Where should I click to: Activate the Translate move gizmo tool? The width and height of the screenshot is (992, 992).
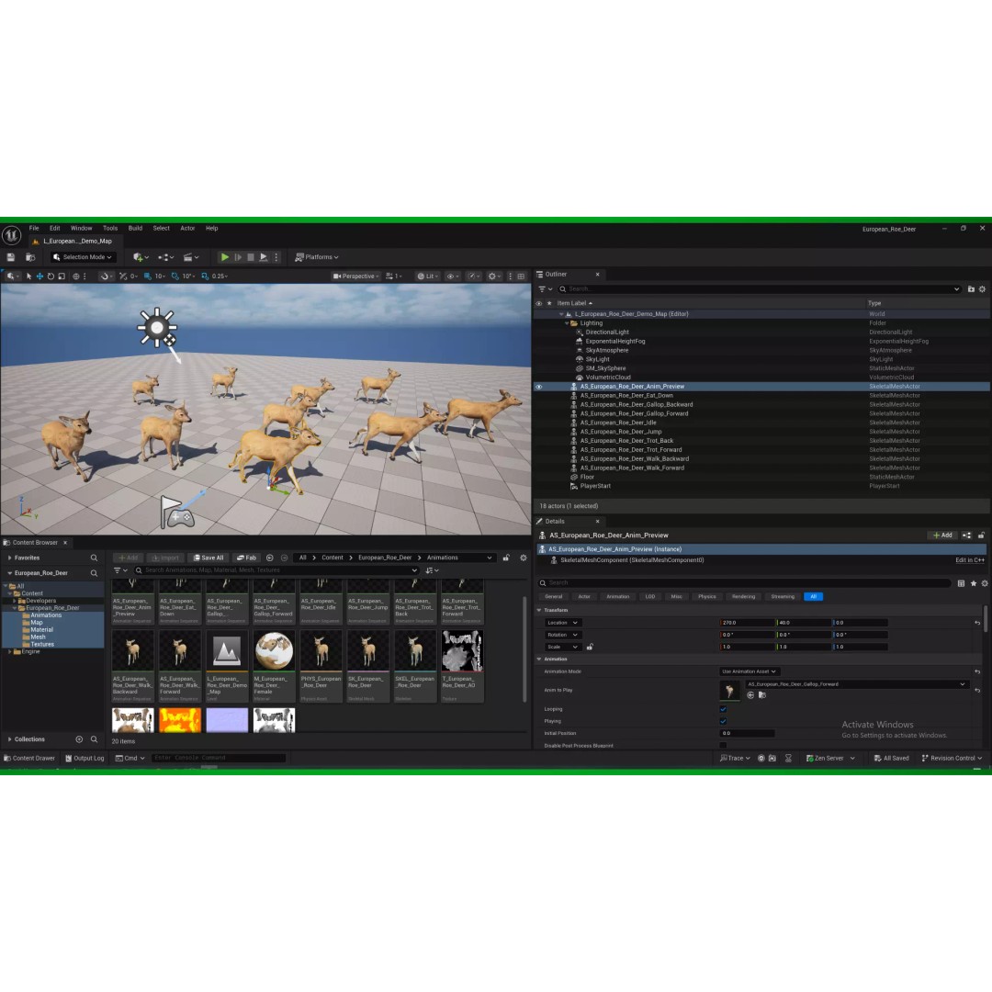(x=39, y=276)
